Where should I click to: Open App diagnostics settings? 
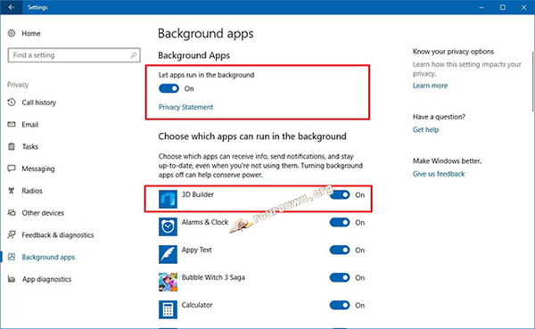click(x=46, y=279)
